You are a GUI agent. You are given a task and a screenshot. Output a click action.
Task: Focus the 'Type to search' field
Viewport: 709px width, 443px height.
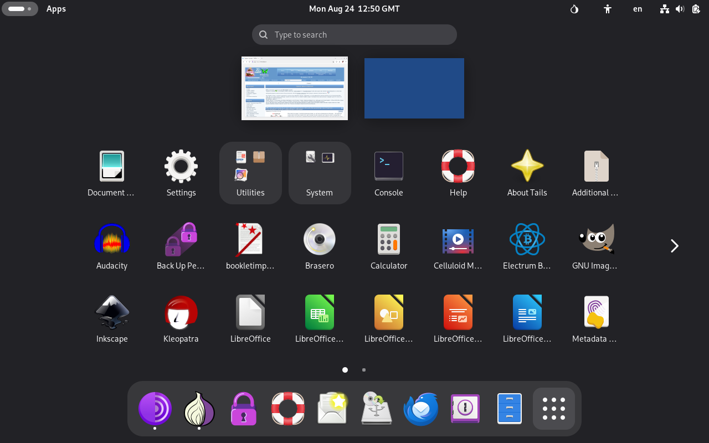pyautogui.click(x=354, y=34)
